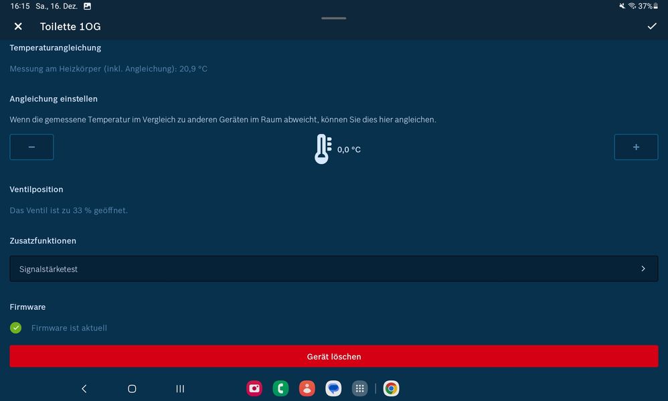668x401 pixels.
Task: Close the Toilette 1OG settings page
Action: point(18,26)
